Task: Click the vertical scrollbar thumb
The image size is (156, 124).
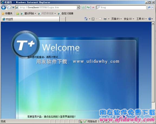Action: 153,64
